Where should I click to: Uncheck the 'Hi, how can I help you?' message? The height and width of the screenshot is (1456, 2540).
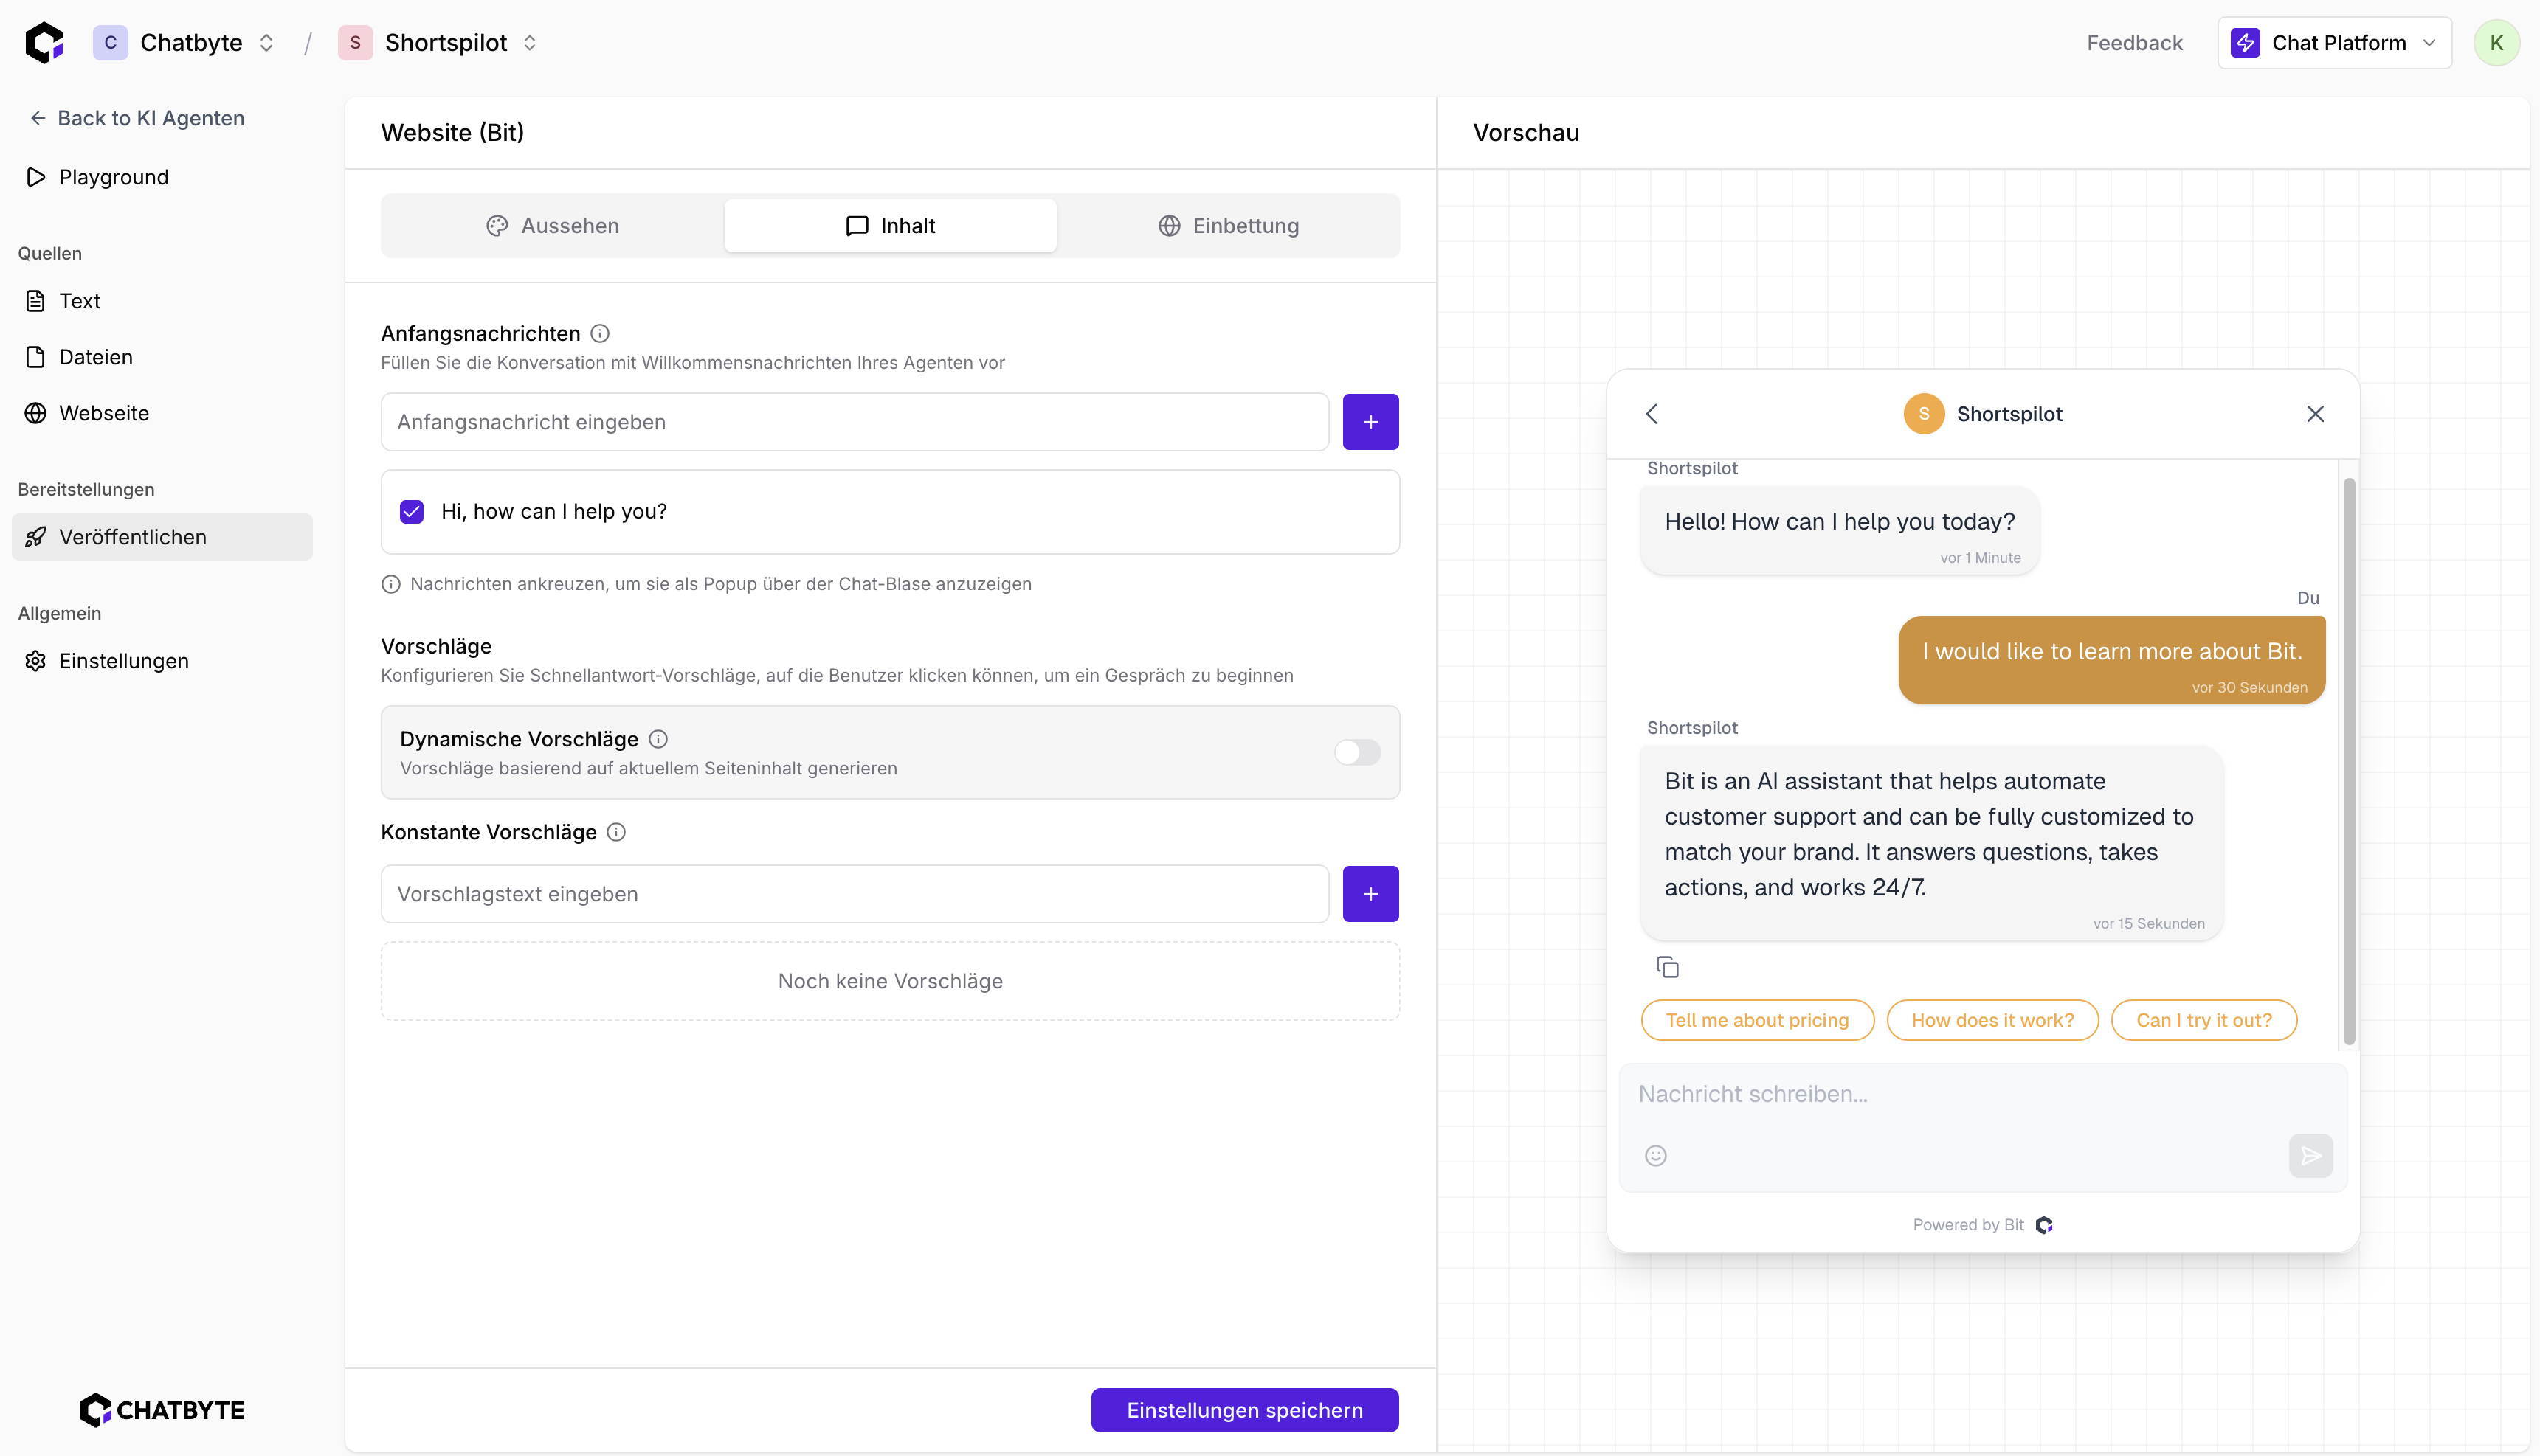(411, 512)
